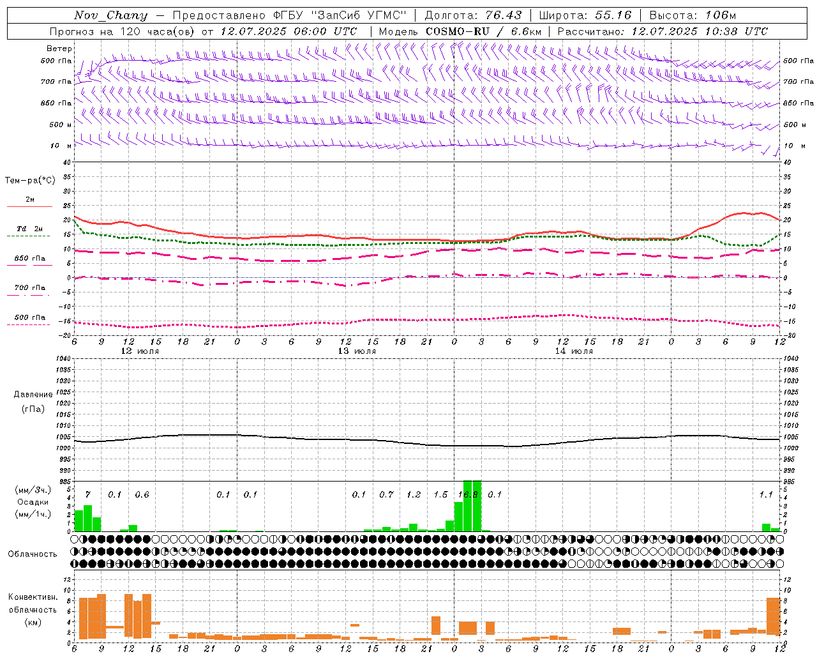
Task: Click the forecast start '12.07.2025 06:00 UTC'
Action: click(x=289, y=31)
